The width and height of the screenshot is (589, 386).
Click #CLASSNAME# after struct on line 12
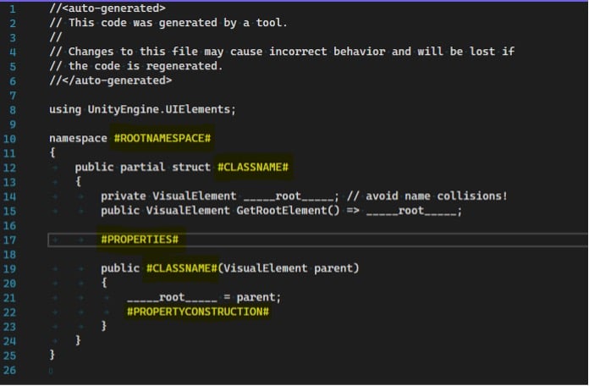click(253, 168)
